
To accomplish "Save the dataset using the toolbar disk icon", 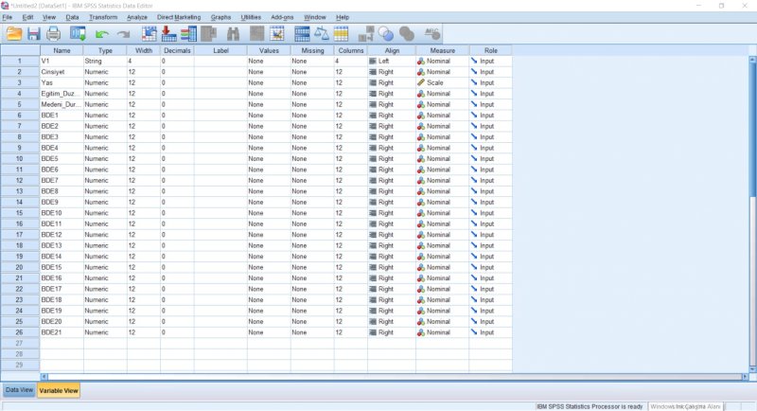I will (x=33, y=34).
